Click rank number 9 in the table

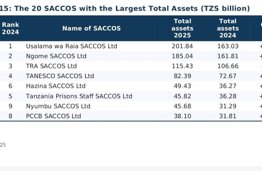pyautogui.click(x=10, y=106)
